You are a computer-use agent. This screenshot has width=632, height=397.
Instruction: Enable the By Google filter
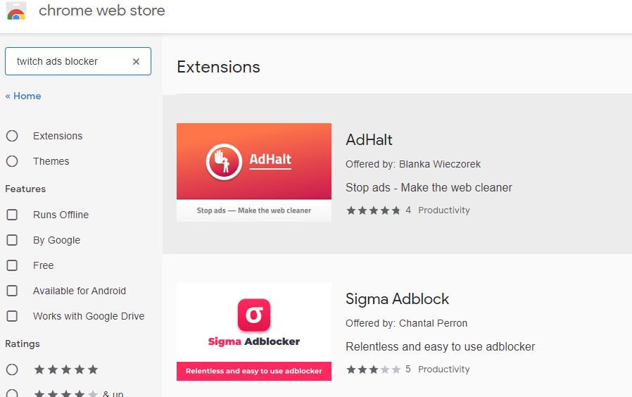pyautogui.click(x=12, y=240)
